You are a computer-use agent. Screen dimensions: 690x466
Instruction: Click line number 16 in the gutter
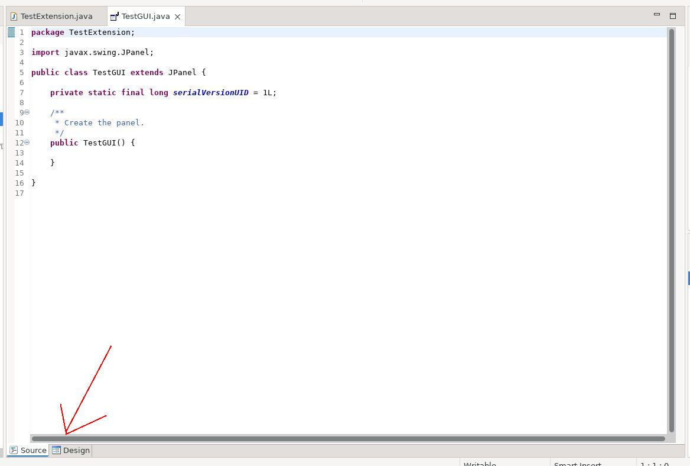(19, 183)
